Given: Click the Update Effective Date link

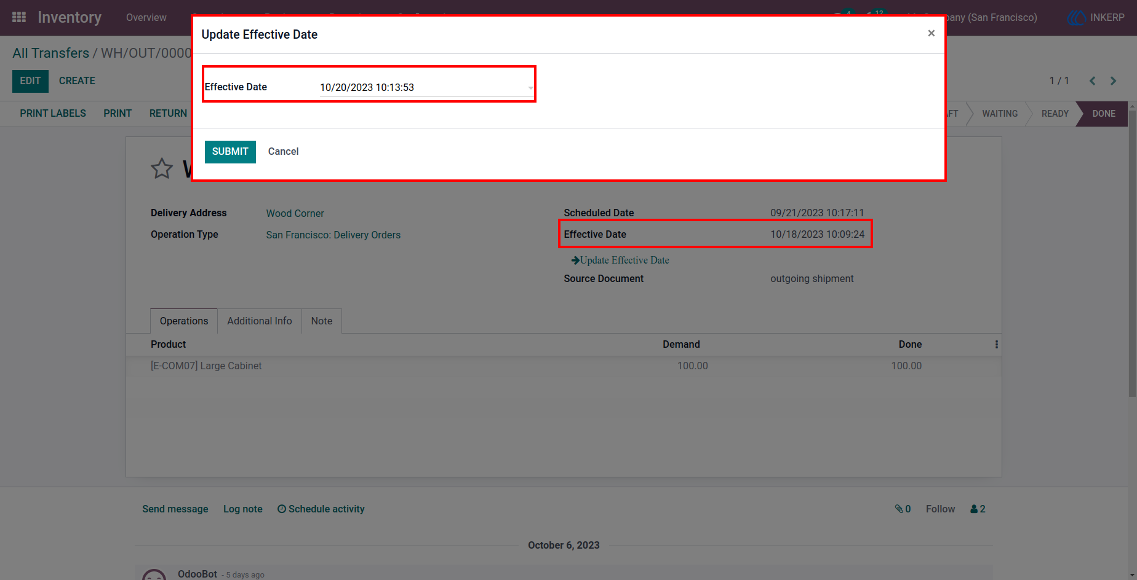Looking at the screenshot, I should 620,261.
